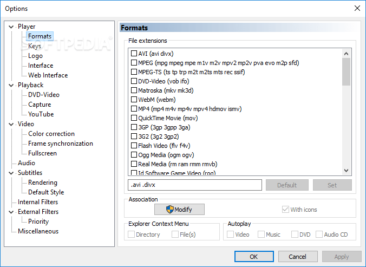Close the Options dialog with X
The height and width of the screenshot is (267, 366).
click(x=357, y=8)
